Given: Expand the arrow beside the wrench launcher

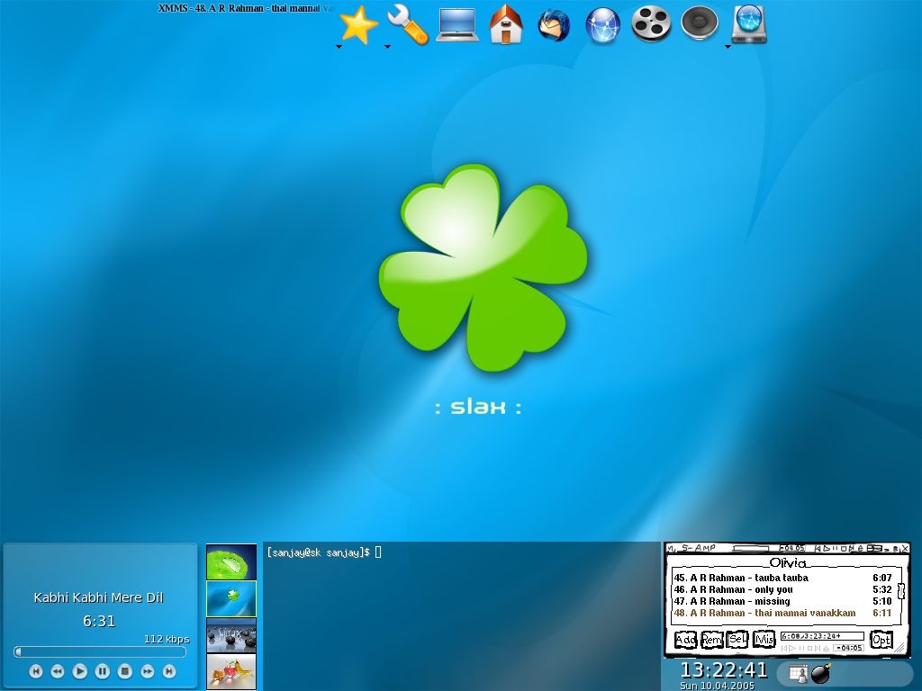Looking at the screenshot, I should pyautogui.click(x=387, y=47).
